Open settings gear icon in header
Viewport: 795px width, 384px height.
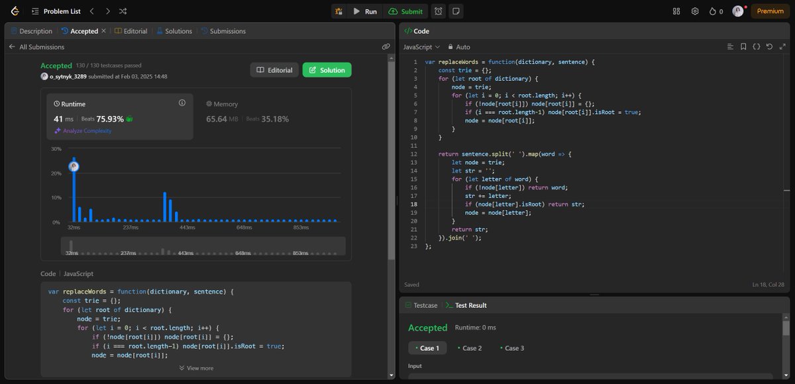pyautogui.click(x=695, y=11)
